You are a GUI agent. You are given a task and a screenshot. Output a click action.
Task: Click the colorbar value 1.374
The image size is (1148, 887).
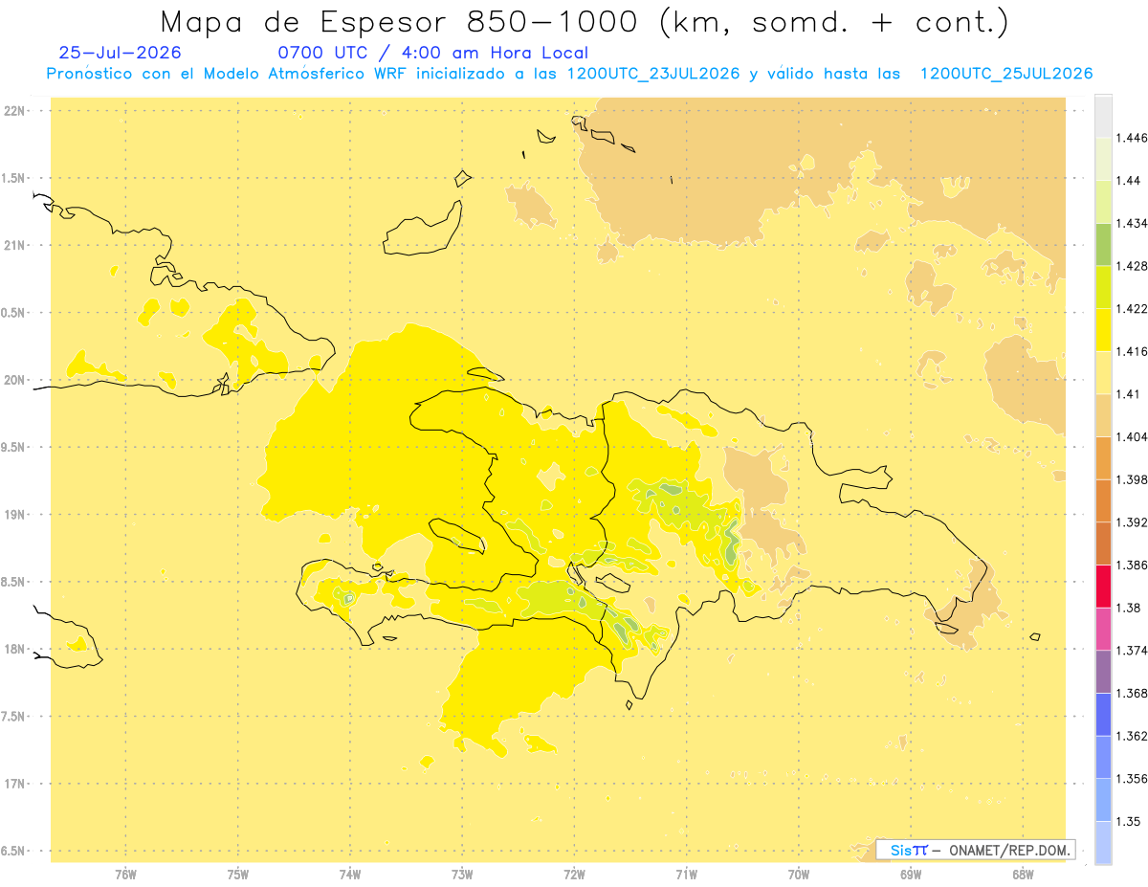(x=1131, y=651)
